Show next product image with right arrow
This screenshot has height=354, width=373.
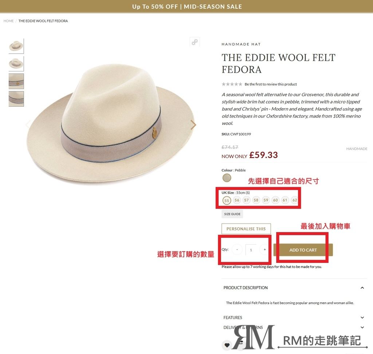[x=193, y=125]
